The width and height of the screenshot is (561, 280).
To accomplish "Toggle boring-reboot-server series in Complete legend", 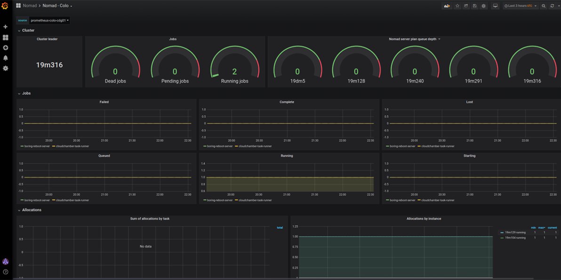I will [x=220, y=146].
